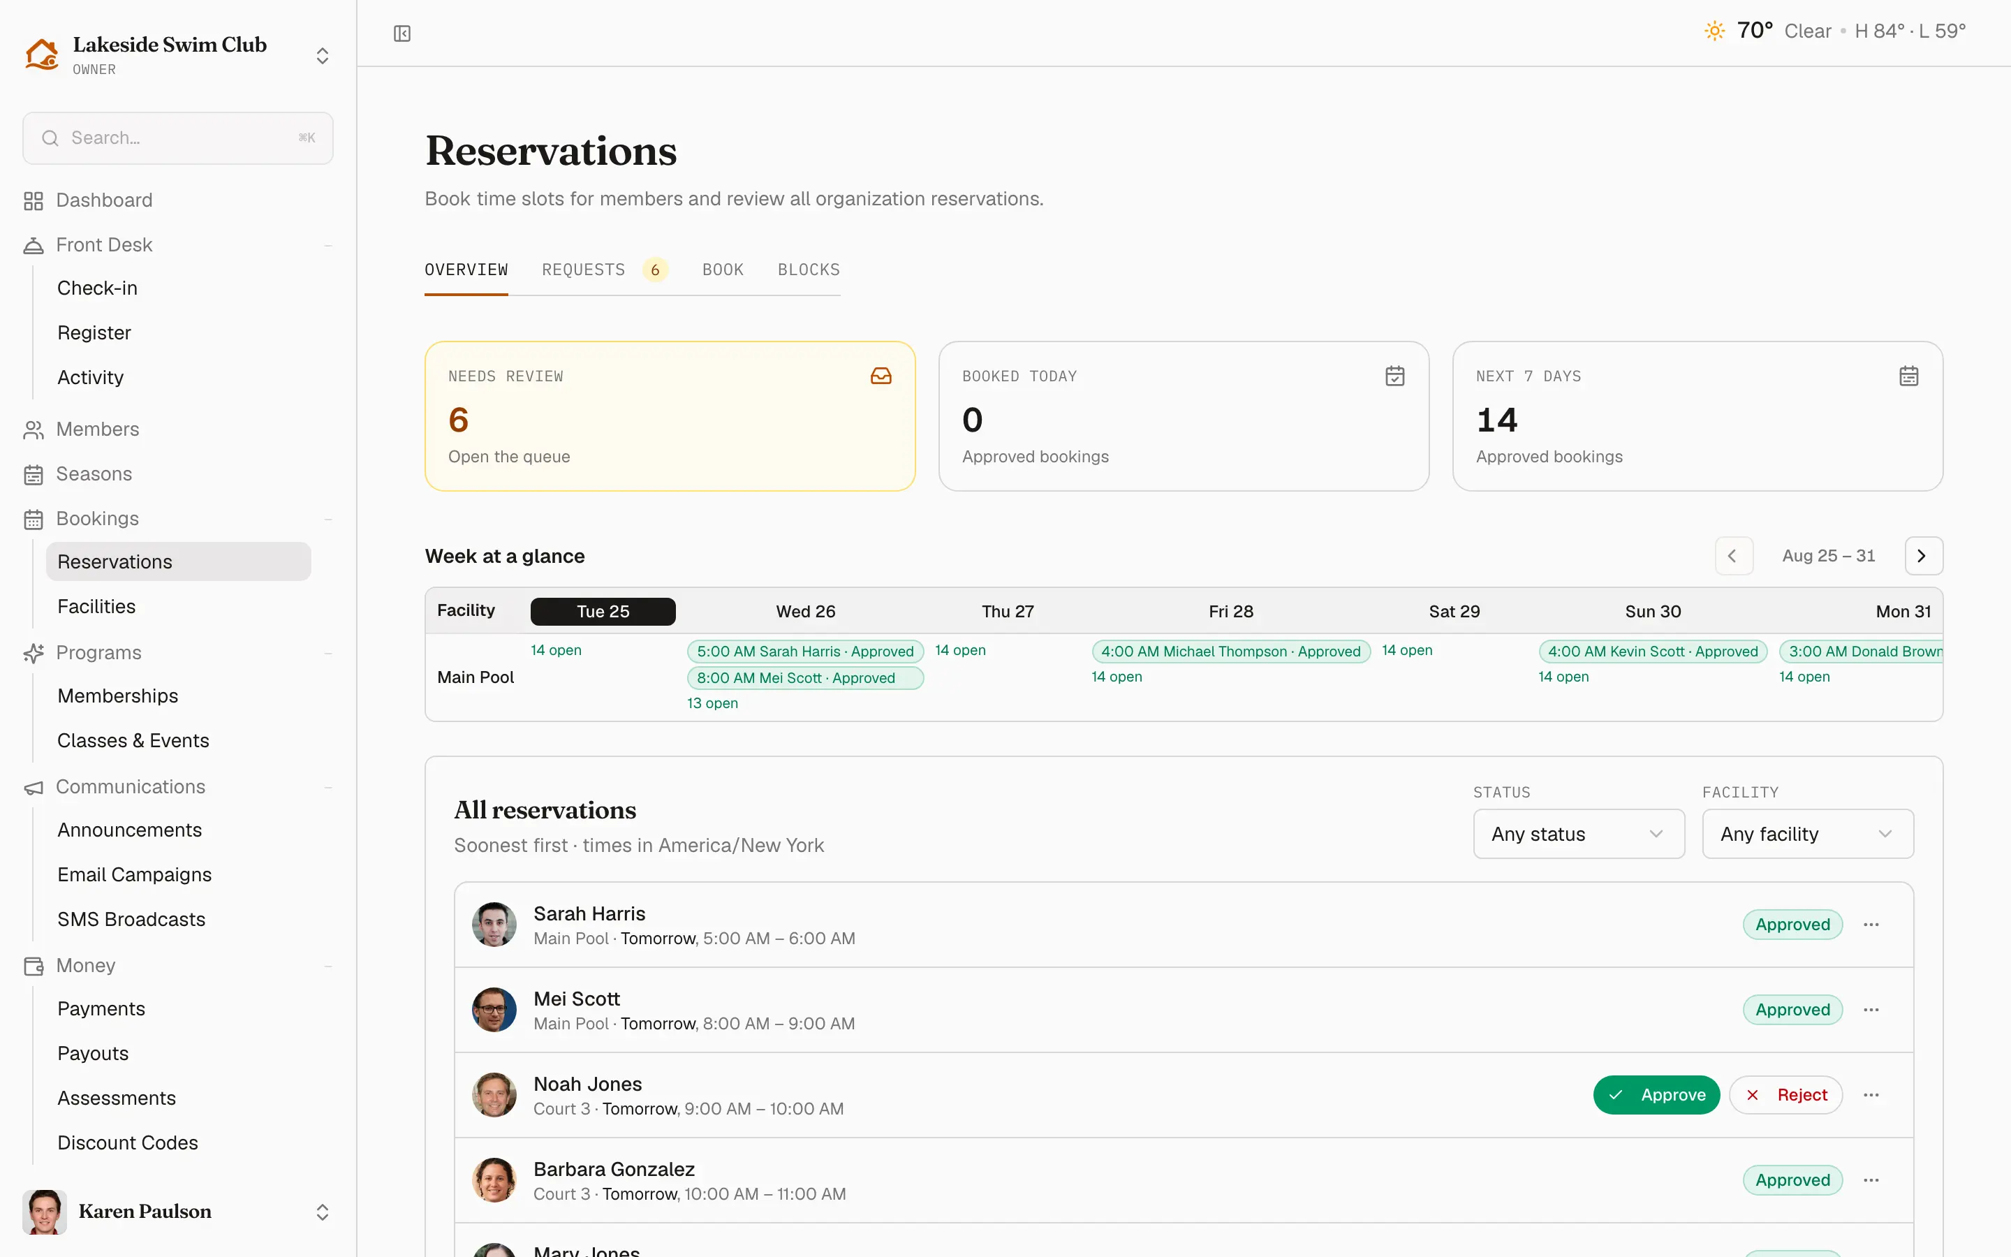
Task: Open more options for Barbara Gonzalez reservation
Action: (1871, 1180)
